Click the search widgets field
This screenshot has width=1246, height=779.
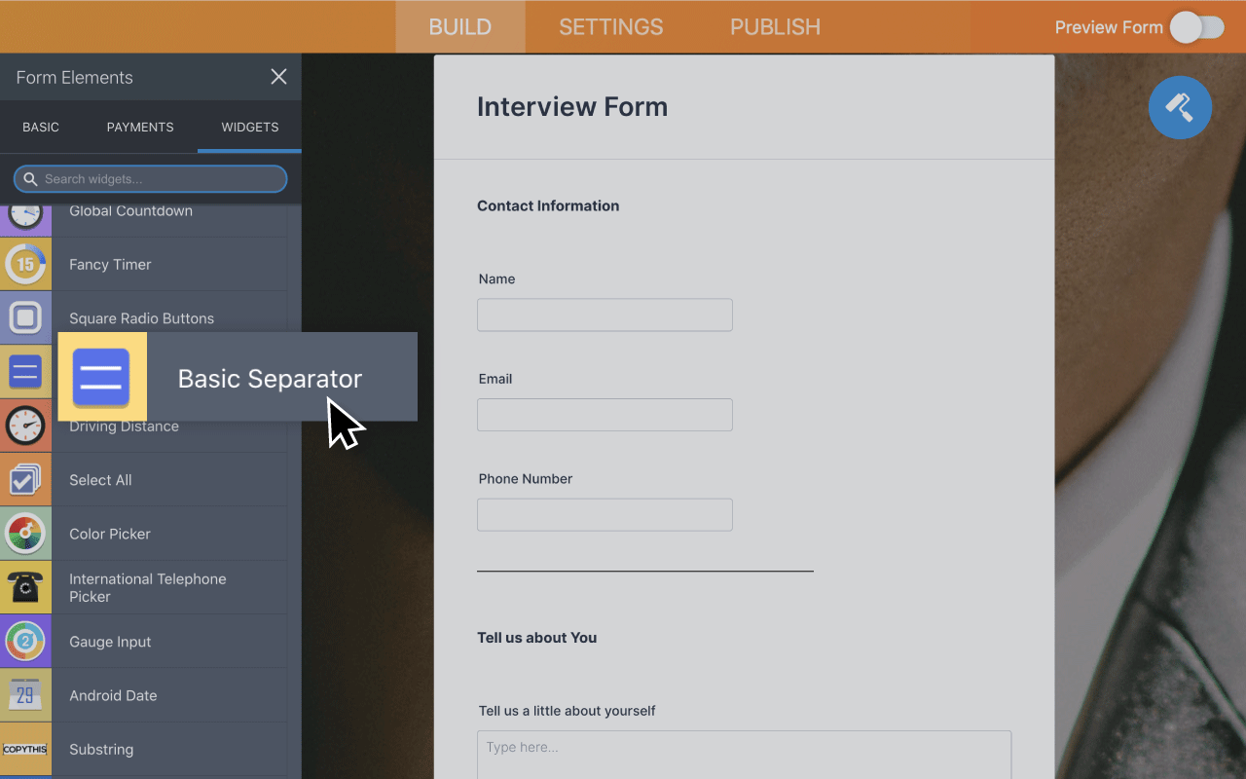click(x=151, y=178)
